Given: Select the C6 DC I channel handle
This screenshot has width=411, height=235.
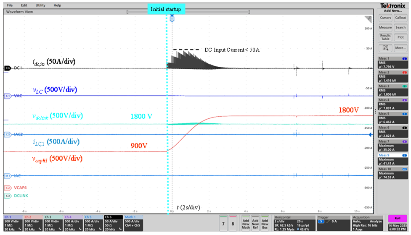Looking at the screenshot, I should click(7, 68).
